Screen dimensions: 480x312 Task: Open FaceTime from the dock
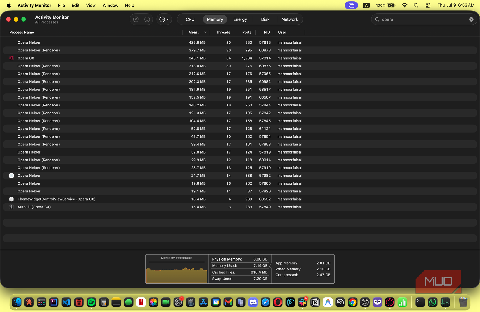click(166, 302)
